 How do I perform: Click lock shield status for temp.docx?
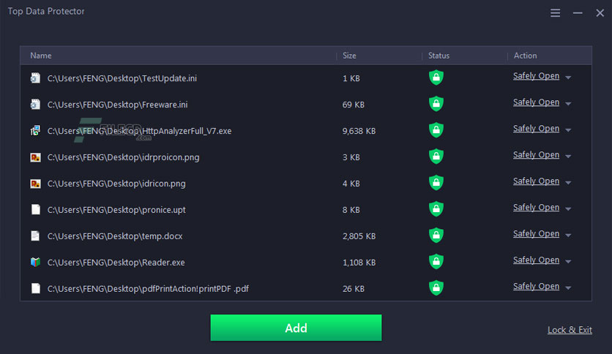click(x=436, y=235)
